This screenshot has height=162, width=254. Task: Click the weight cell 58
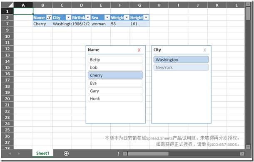tap(120, 24)
